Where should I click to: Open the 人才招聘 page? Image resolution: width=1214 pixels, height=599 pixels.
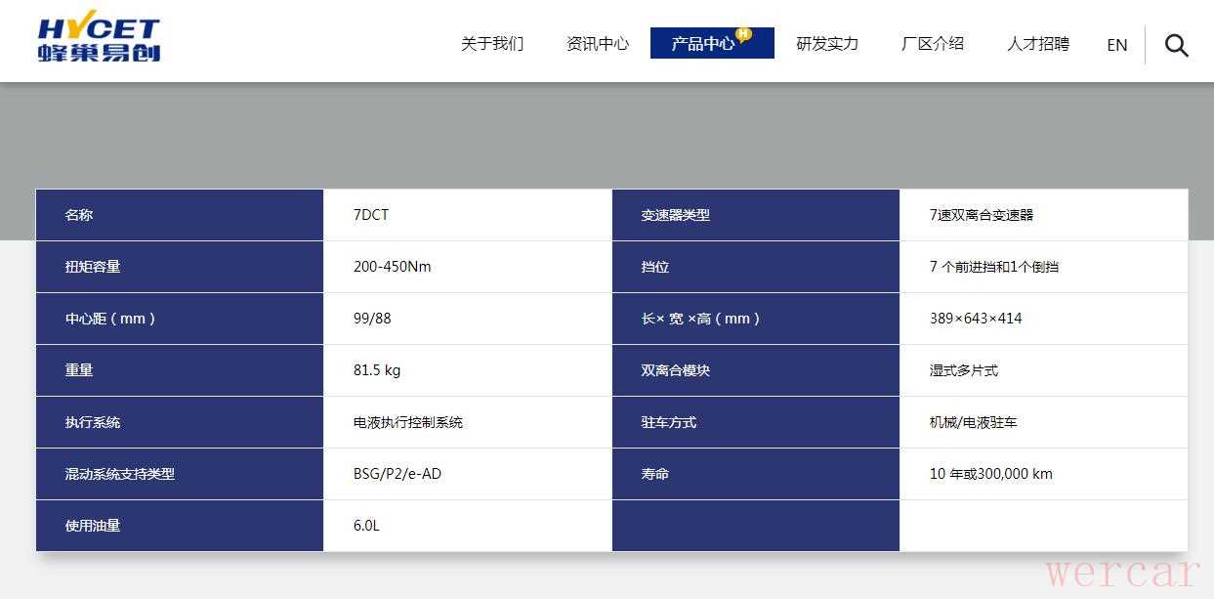pyautogui.click(x=1038, y=44)
